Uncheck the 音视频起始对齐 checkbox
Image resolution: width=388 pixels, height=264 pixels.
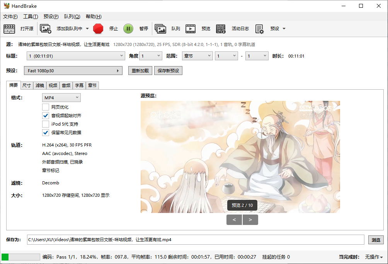(x=46, y=116)
